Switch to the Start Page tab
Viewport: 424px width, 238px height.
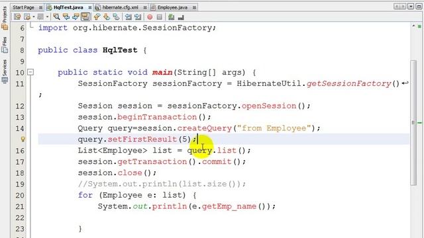click(23, 7)
